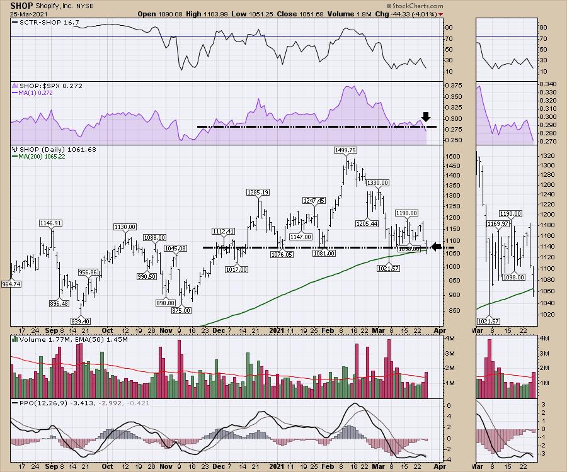Viewport: 567px width, 472px height.
Task: Click the 1330.00 price label
Action: point(378,183)
